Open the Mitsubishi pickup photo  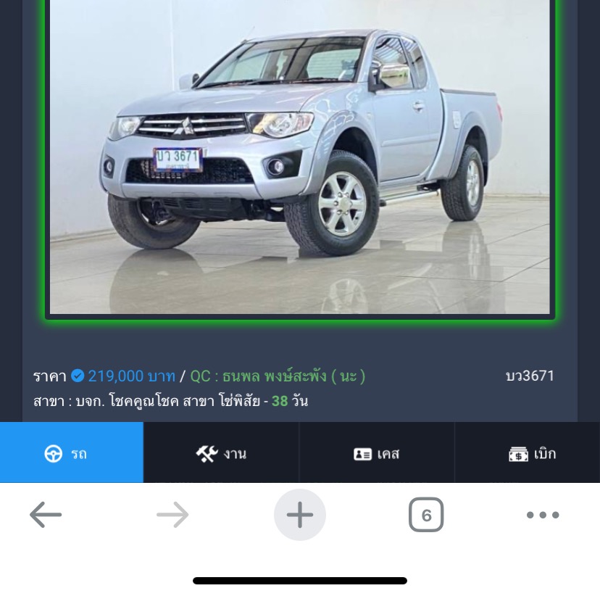coord(300,157)
